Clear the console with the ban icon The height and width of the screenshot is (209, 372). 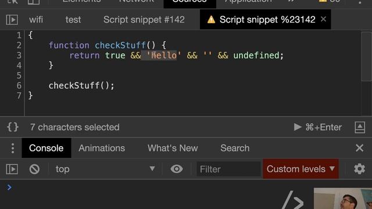[34, 169]
